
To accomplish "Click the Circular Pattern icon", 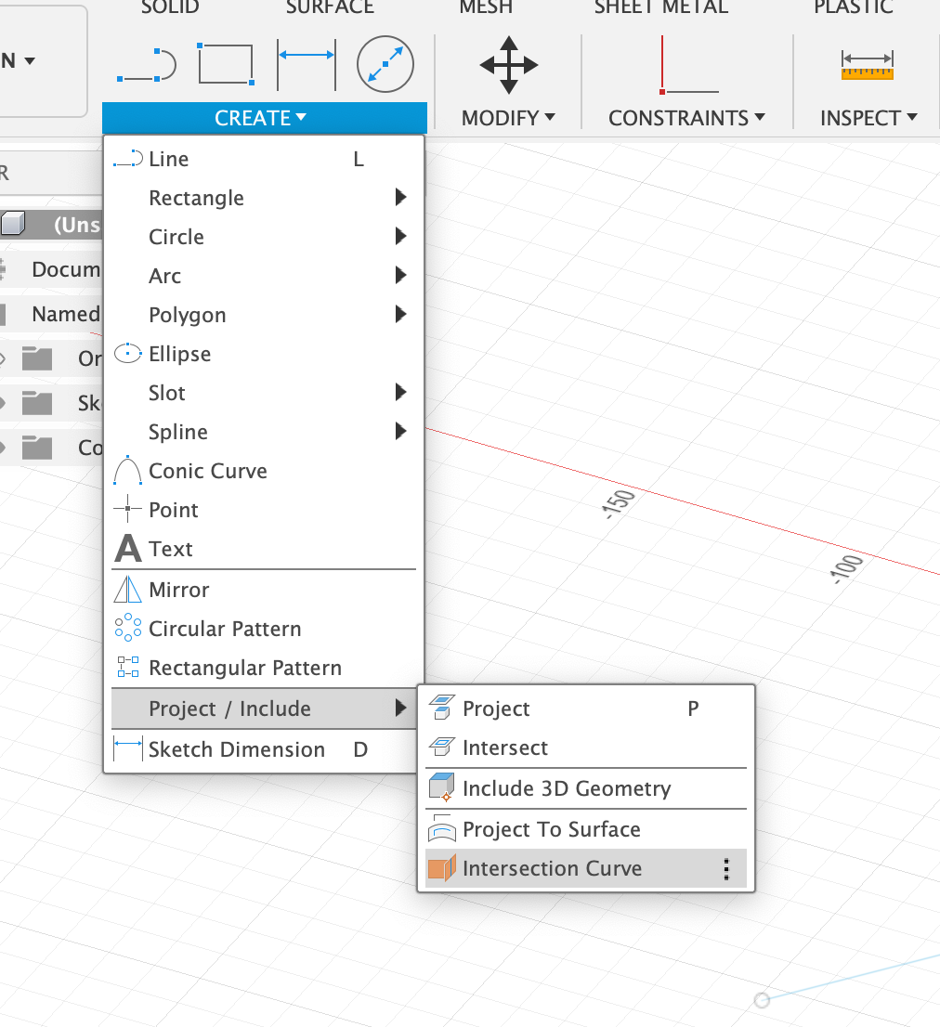I will [x=126, y=629].
